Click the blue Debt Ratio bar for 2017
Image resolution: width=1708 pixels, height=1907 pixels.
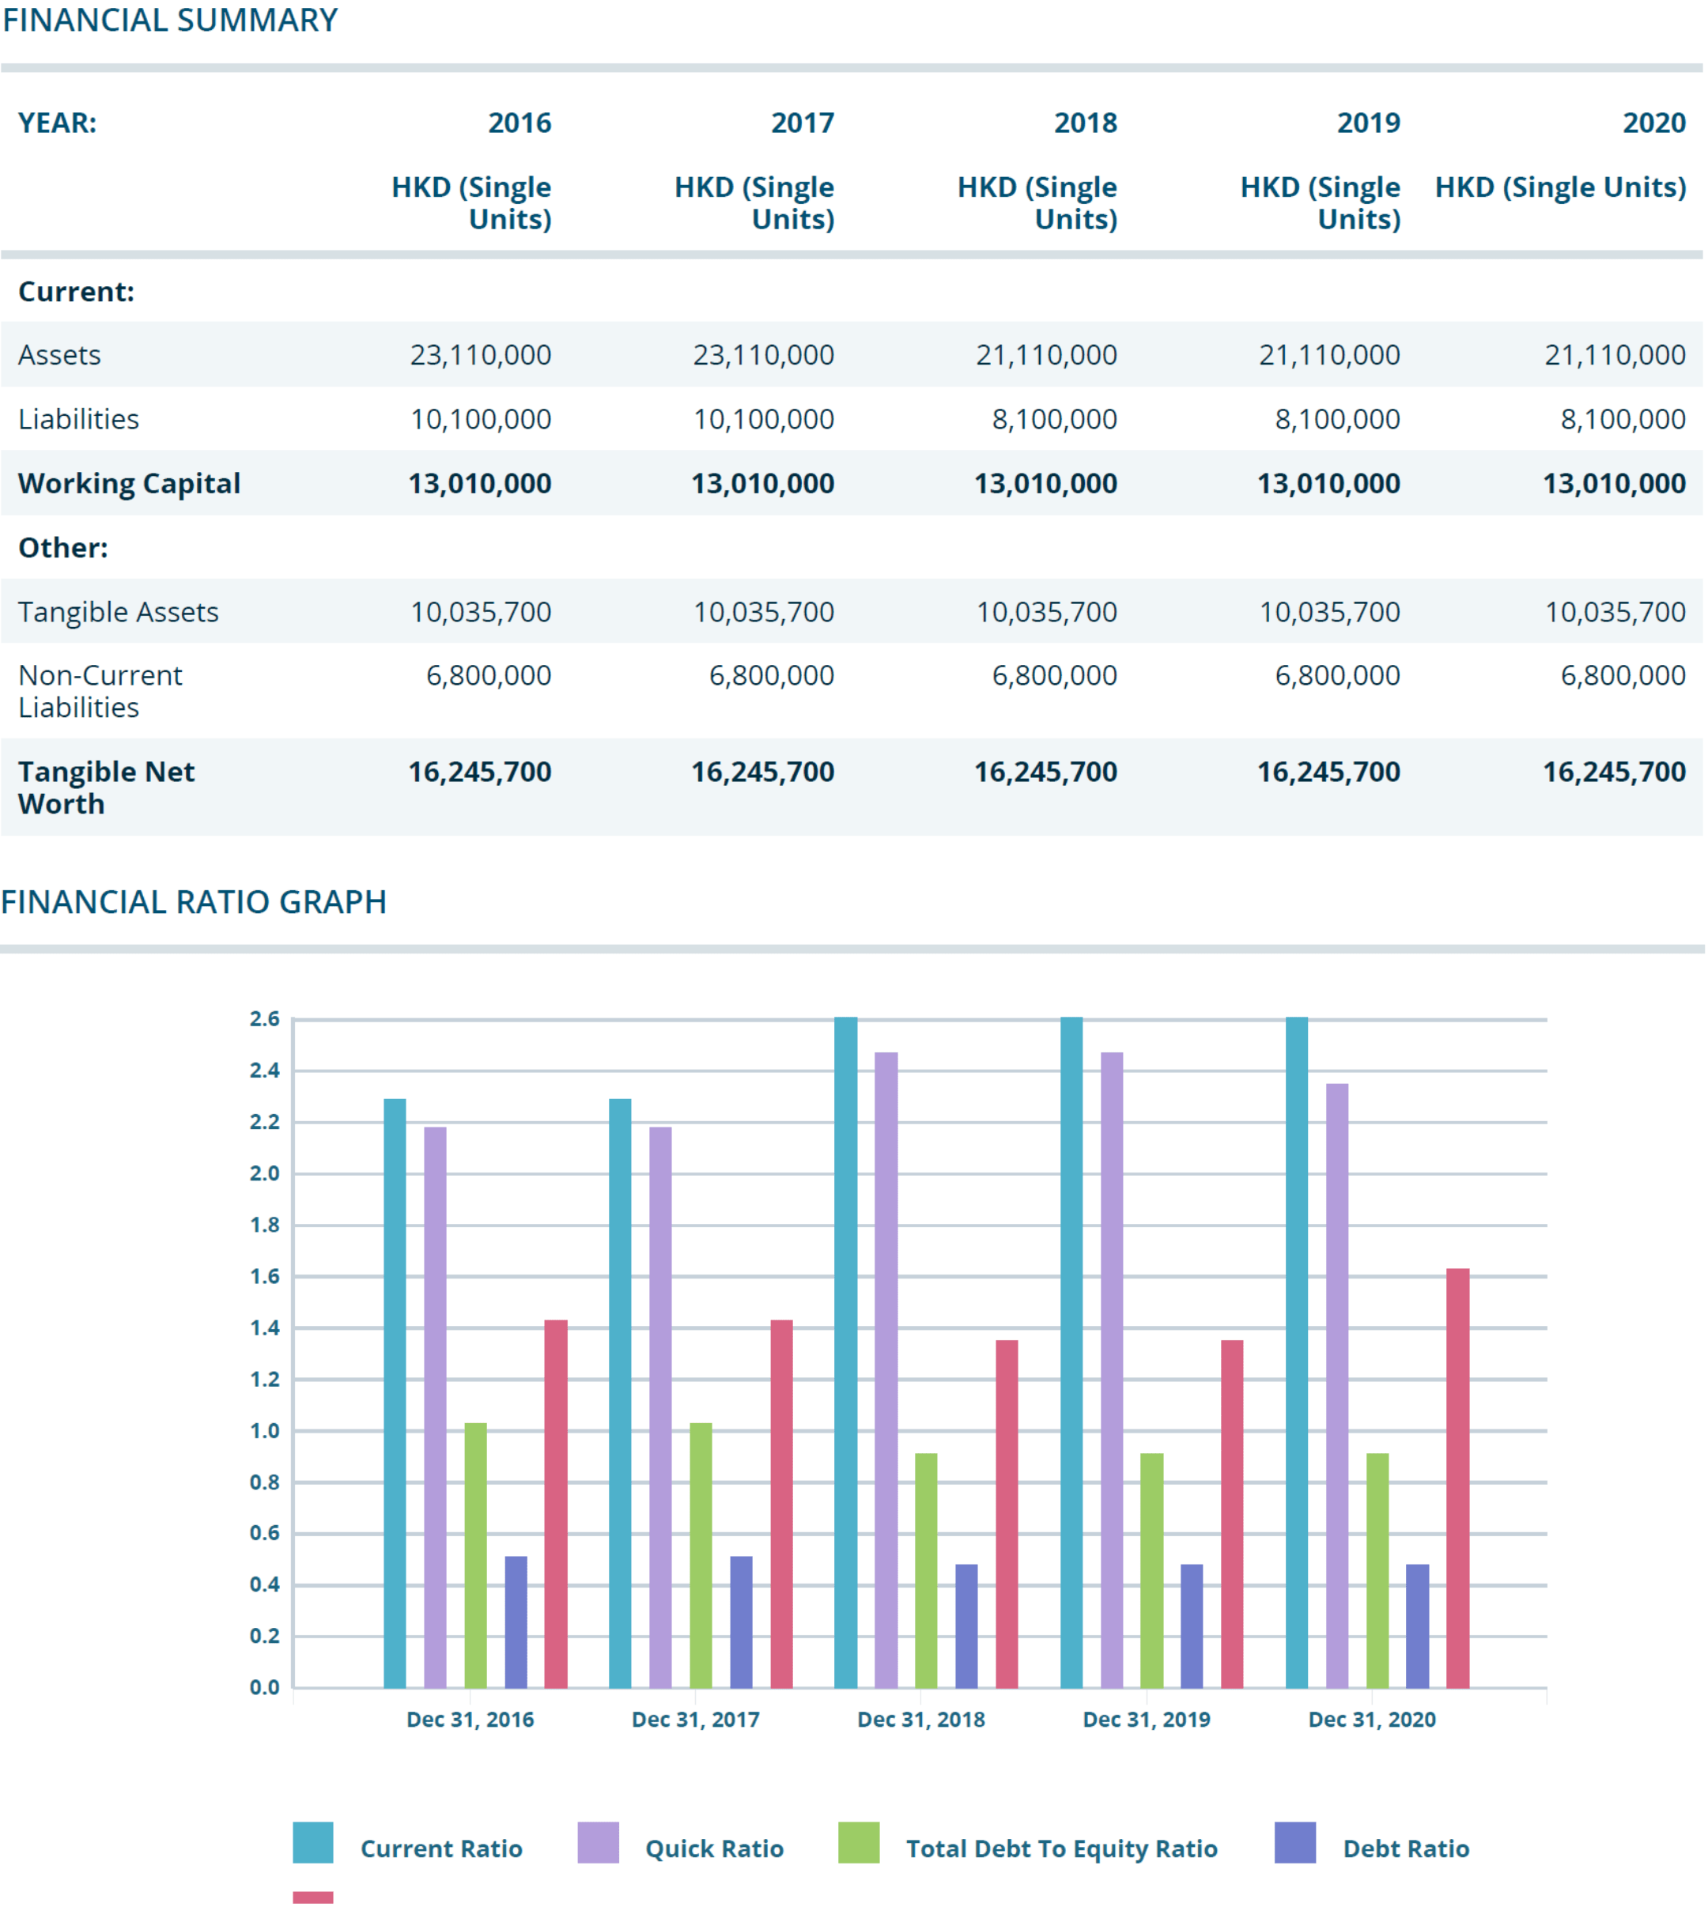point(742,1622)
